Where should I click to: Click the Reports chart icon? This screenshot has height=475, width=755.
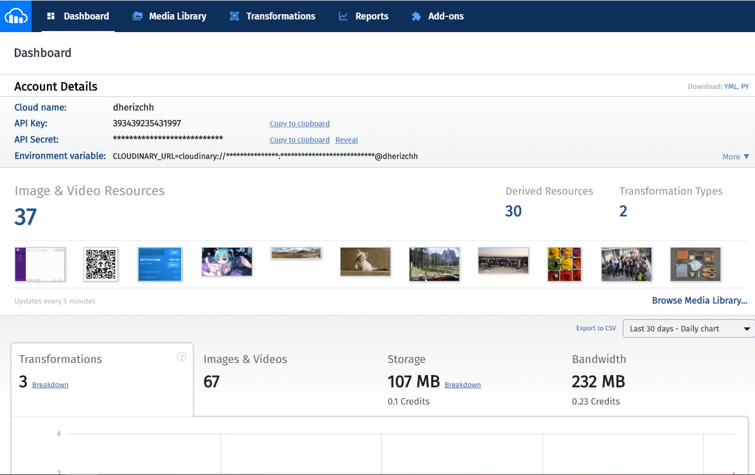point(343,16)
